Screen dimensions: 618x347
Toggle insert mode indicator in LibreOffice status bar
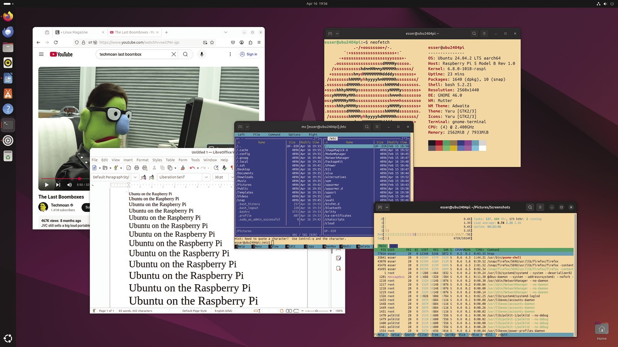pos(257,311)
